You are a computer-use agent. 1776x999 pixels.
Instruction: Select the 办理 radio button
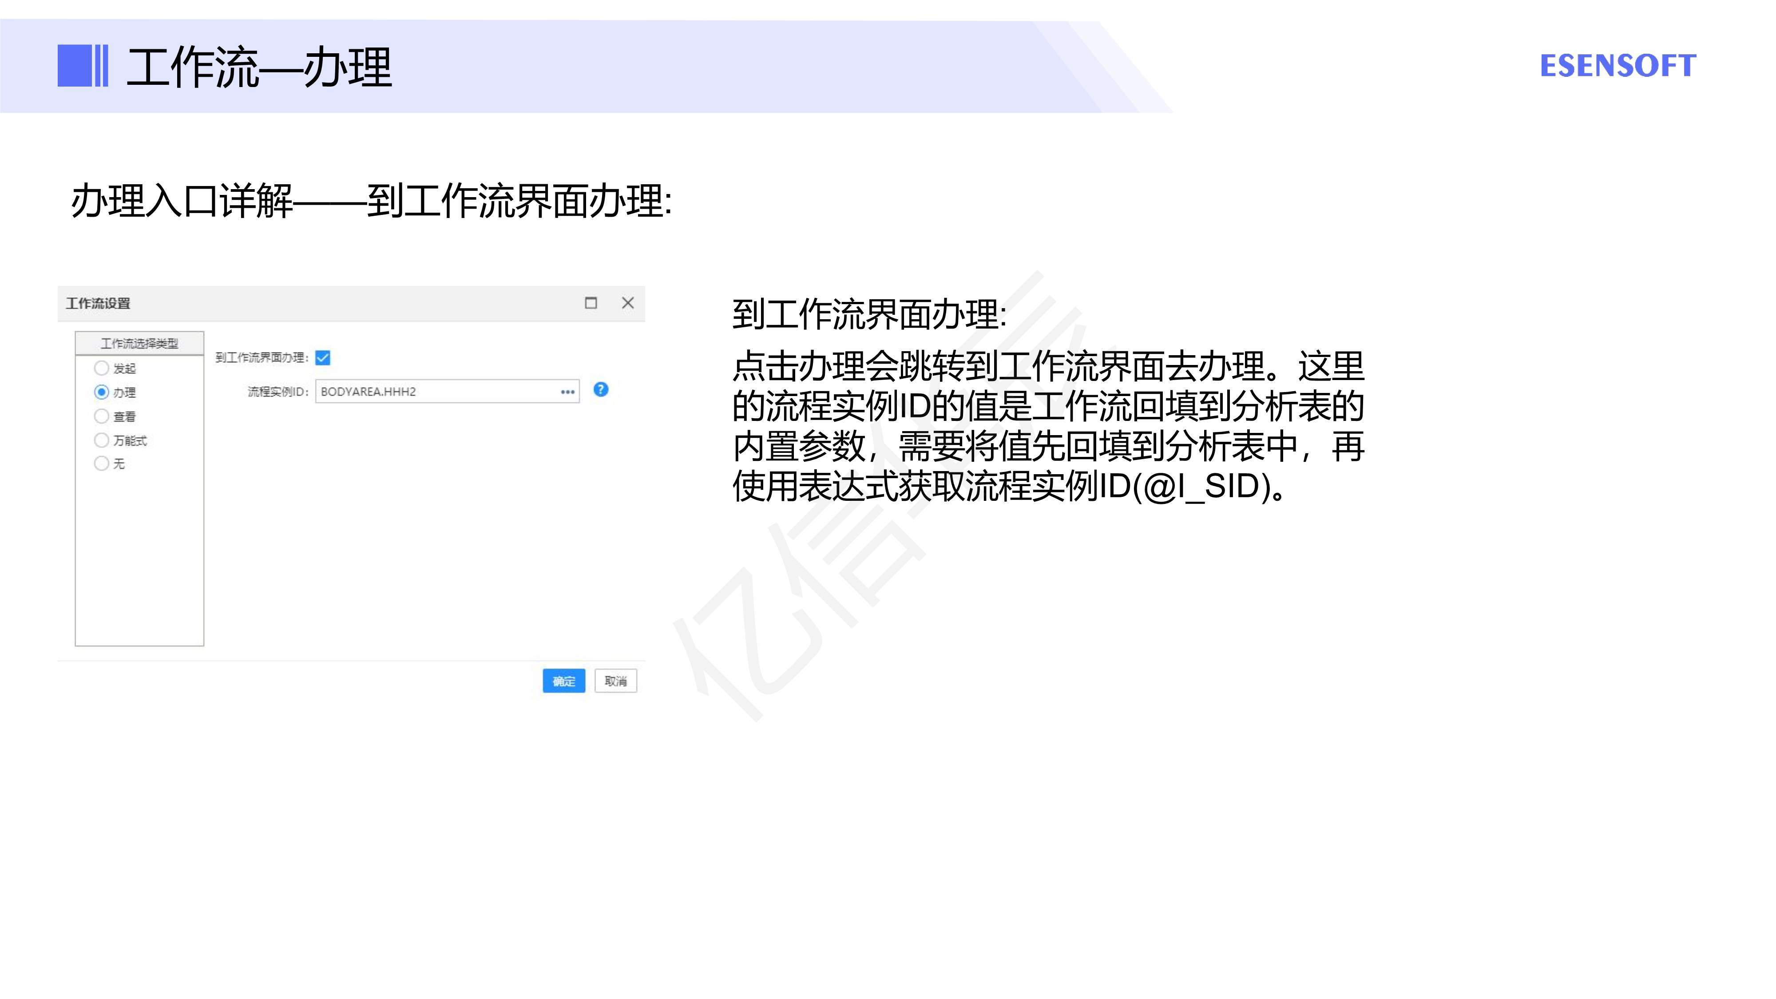coord(101,392)
